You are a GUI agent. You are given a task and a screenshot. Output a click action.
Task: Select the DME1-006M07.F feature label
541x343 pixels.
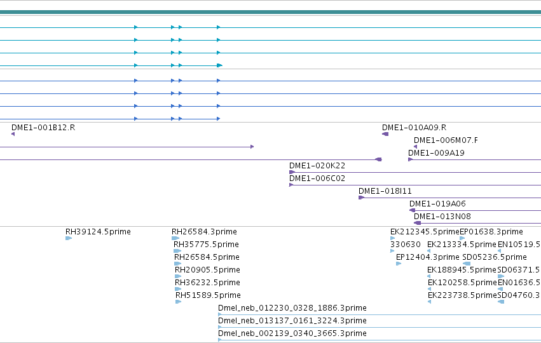(x=446, y=140)
